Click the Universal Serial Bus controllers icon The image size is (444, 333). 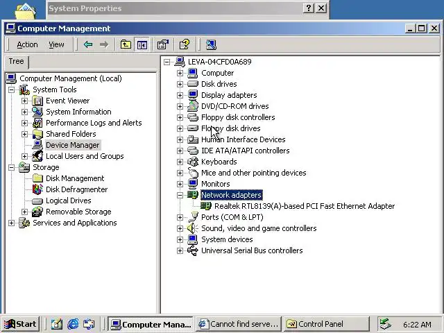(193, 250)
